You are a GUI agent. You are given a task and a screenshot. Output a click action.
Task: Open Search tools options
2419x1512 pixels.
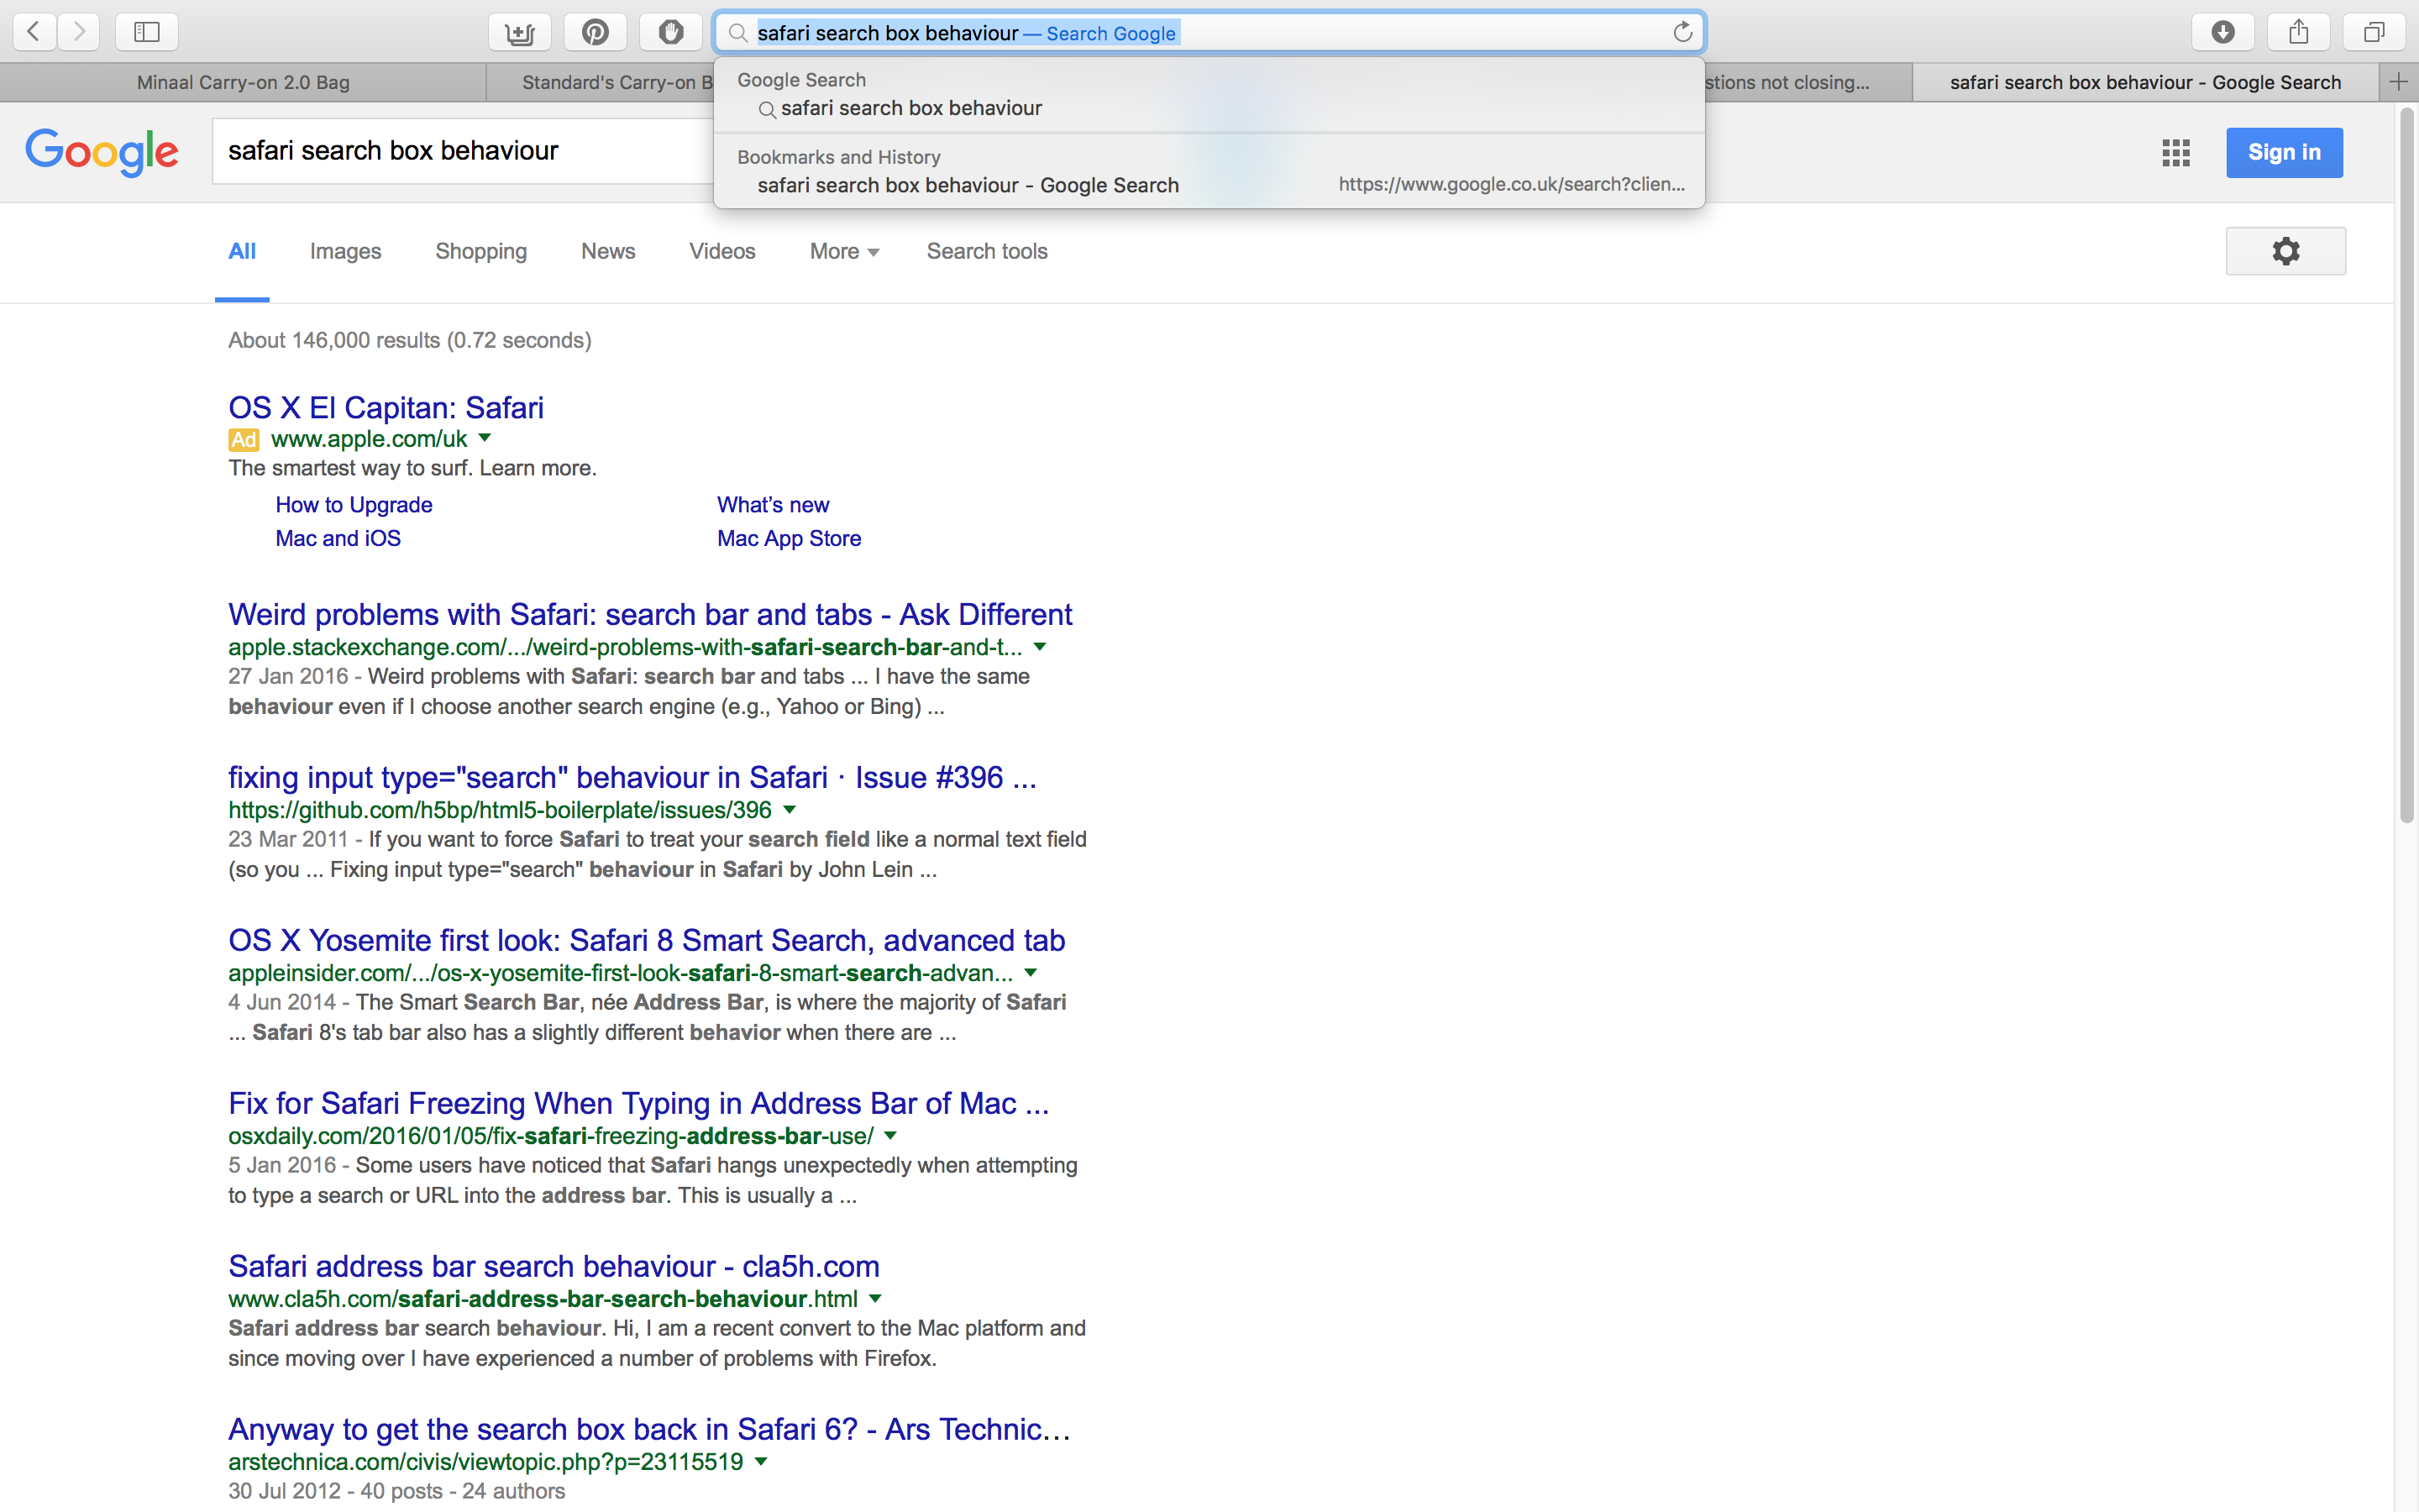coord(987,251)
